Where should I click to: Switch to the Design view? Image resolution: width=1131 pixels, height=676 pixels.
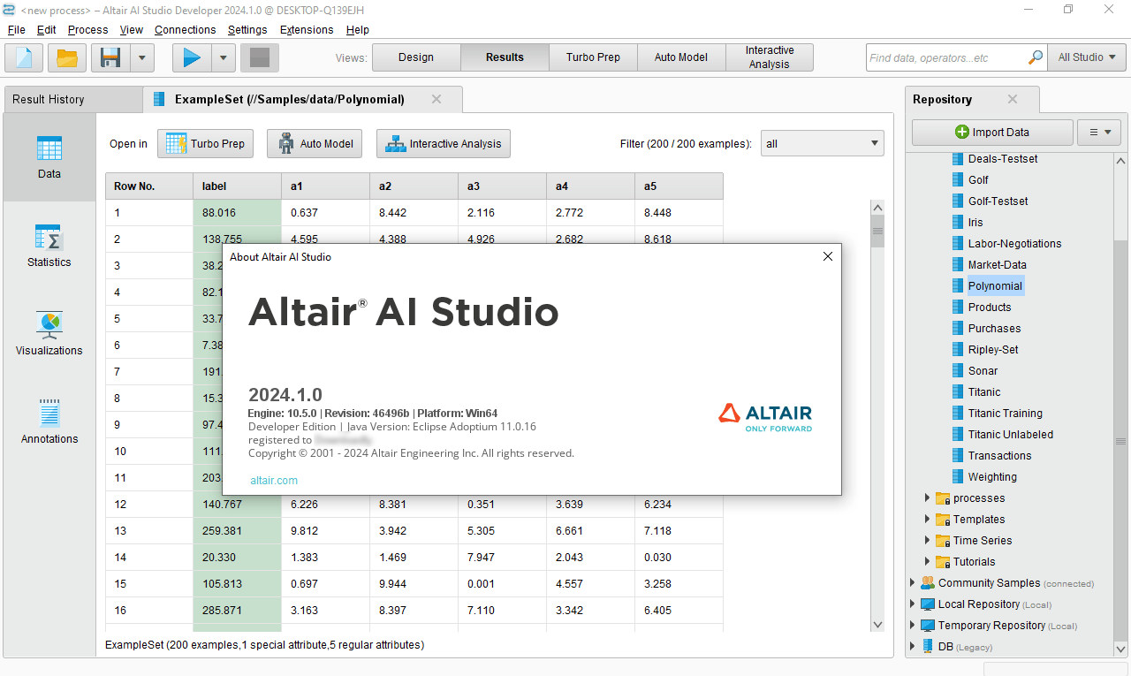coord(416,57)
